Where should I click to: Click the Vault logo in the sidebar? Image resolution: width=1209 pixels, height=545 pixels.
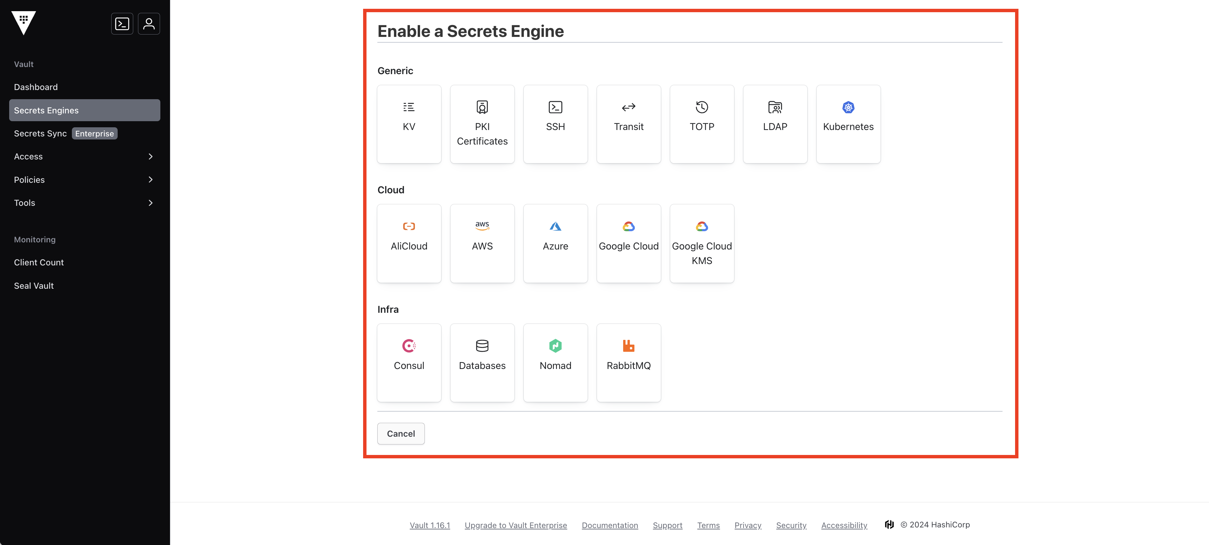pos(23,22)
